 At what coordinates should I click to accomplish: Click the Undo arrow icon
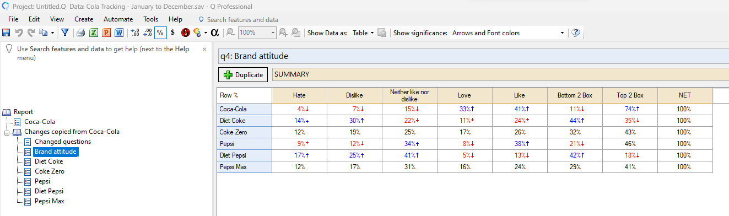19,33
